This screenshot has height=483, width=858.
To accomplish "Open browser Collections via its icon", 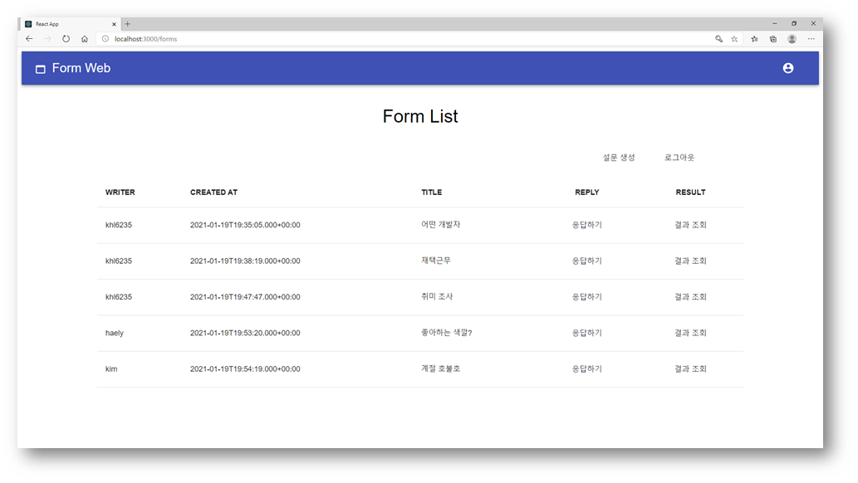I will tap(772, 38).
